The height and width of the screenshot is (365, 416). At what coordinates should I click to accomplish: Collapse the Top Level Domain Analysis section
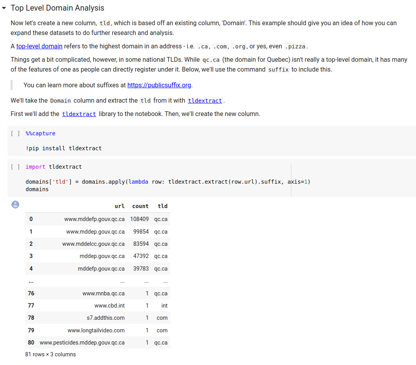4,8
